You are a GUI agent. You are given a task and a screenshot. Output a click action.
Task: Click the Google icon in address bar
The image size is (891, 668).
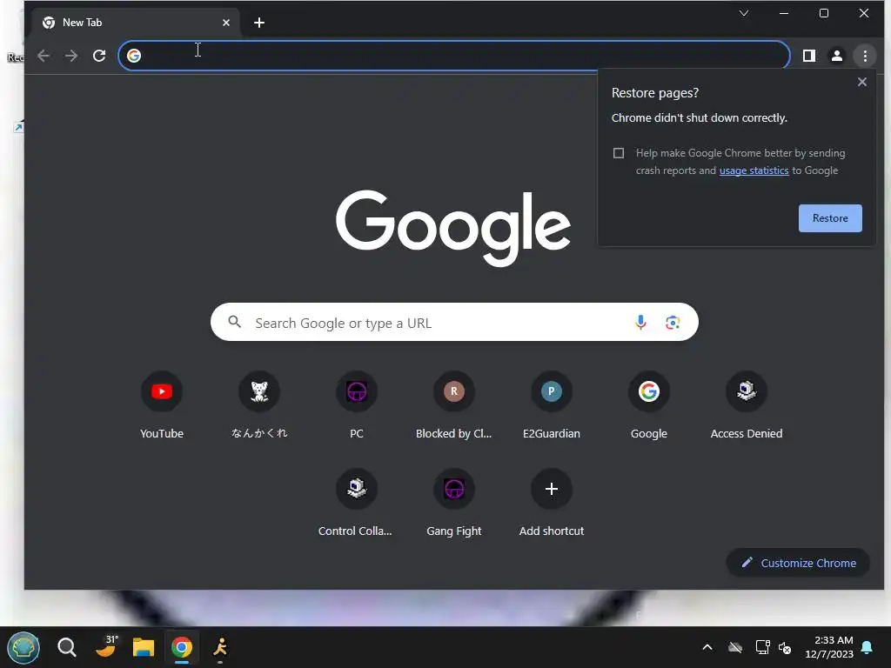(x=133, y=56)
